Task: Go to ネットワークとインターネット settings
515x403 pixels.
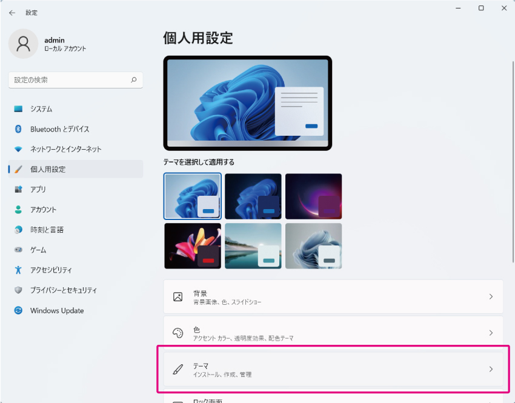Action: pos(76,149)
